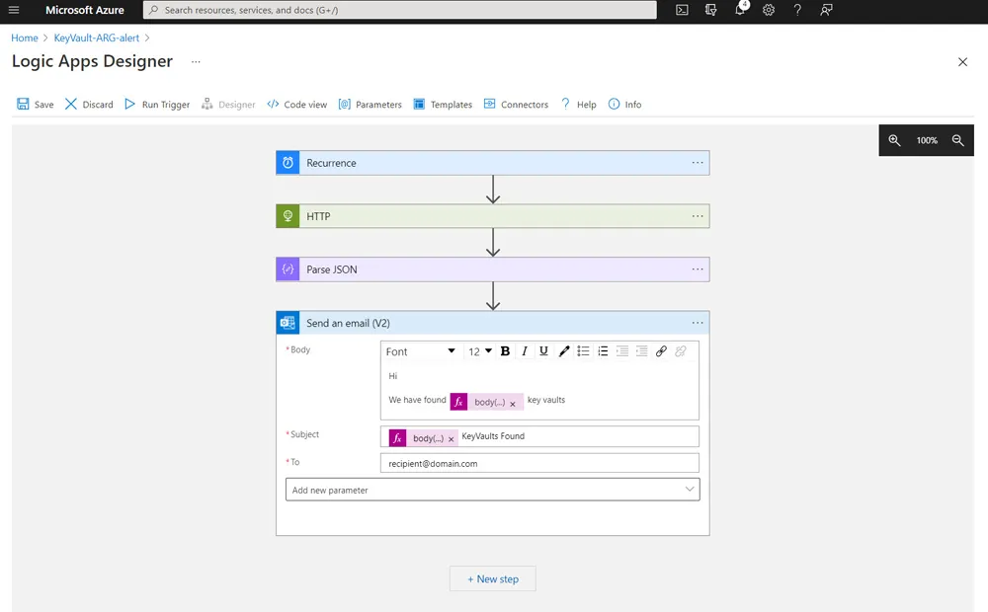Open the Parse JSON step ellipsis menu

pos(698,269)
